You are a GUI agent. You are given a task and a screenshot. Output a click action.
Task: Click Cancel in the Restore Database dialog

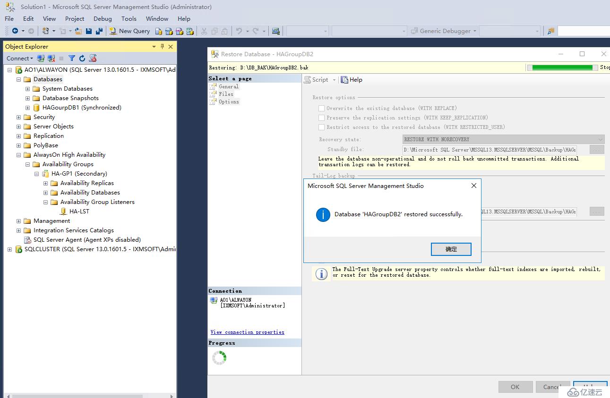(x=552, y=387)
